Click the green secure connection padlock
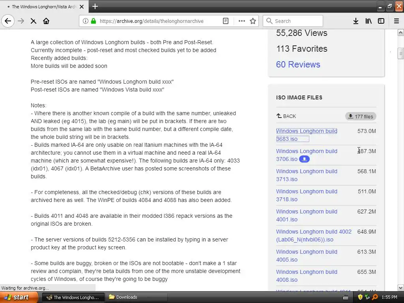This screenshot has width=404, height=303. pyautogui.click(x=94, y=21)
